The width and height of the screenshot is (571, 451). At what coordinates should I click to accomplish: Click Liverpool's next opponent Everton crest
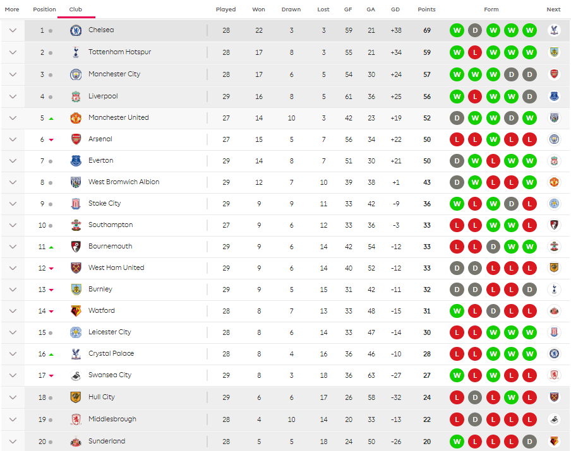click(554, 97)
